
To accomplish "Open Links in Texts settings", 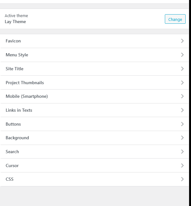I will (x=19, y=110).
